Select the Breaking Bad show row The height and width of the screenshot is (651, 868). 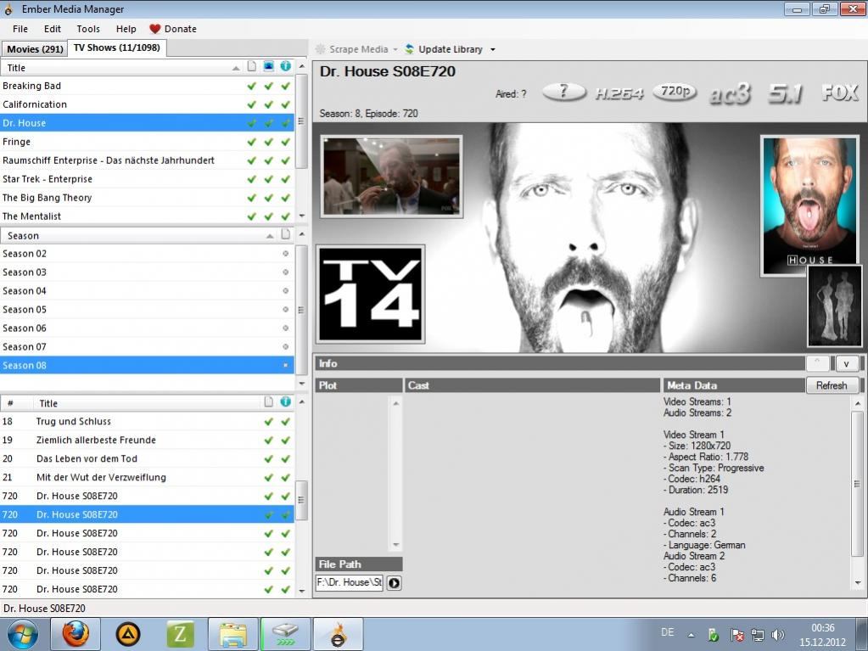[x=148, y=86]
